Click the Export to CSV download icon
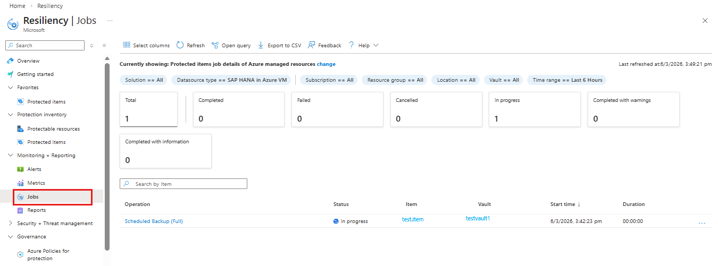The width and height of the screenshot is (718, 266). [261, 45]
